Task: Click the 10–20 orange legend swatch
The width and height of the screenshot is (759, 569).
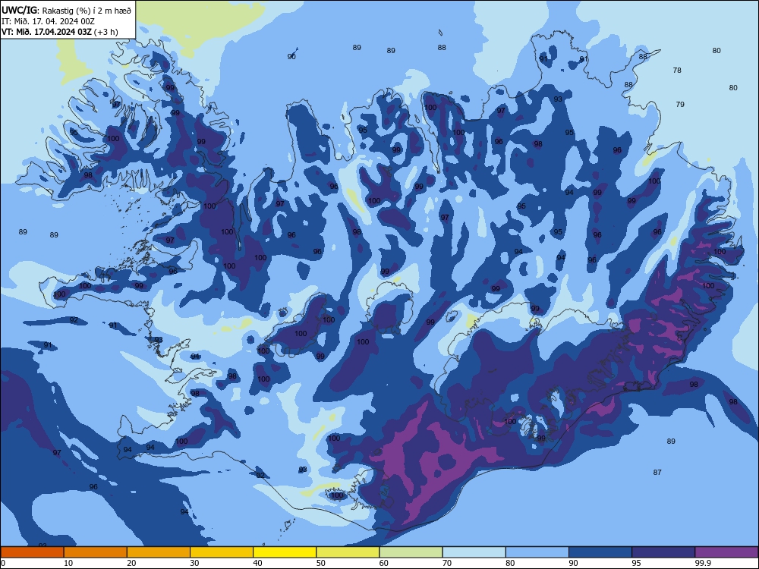Action: 96,552
